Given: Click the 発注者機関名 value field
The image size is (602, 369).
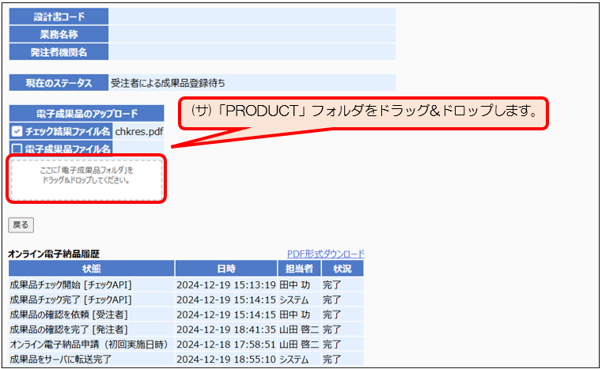Looking at the screenshot, I should 252,52.
